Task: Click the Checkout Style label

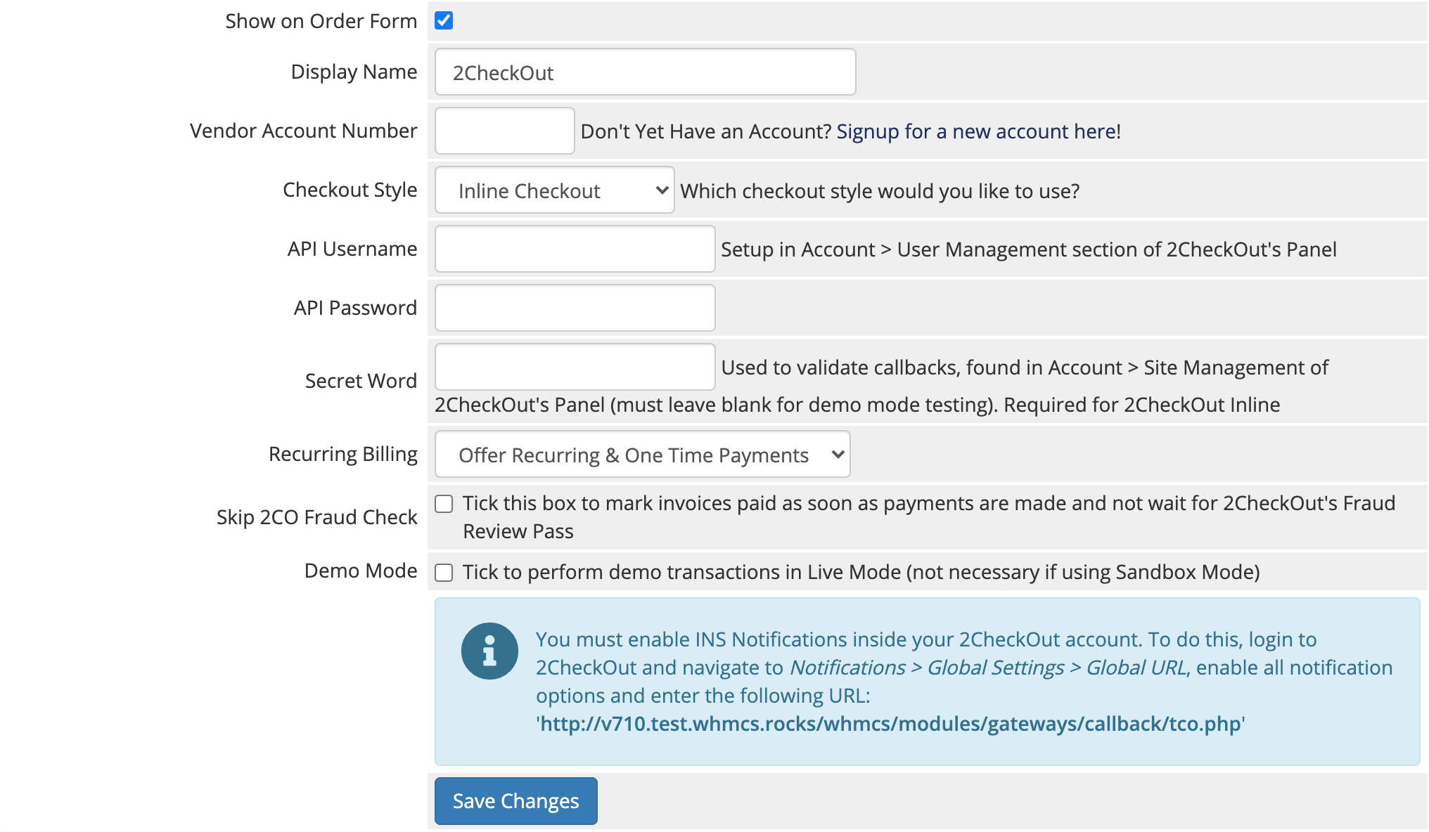Action: coord(350,190)
